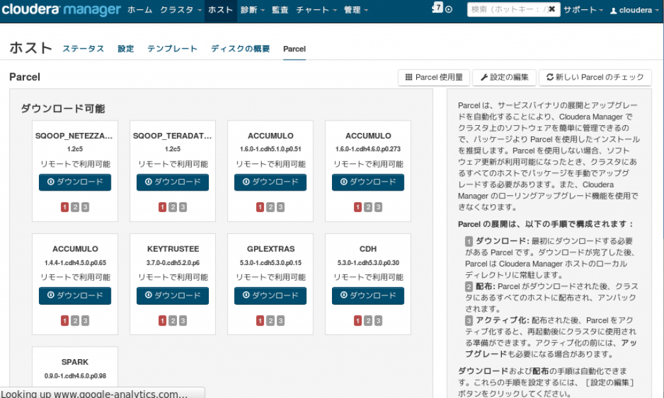Click the Parcel 使用量 button
The height and width of the screenshot is (398, 664).
(x=434, y=78)
